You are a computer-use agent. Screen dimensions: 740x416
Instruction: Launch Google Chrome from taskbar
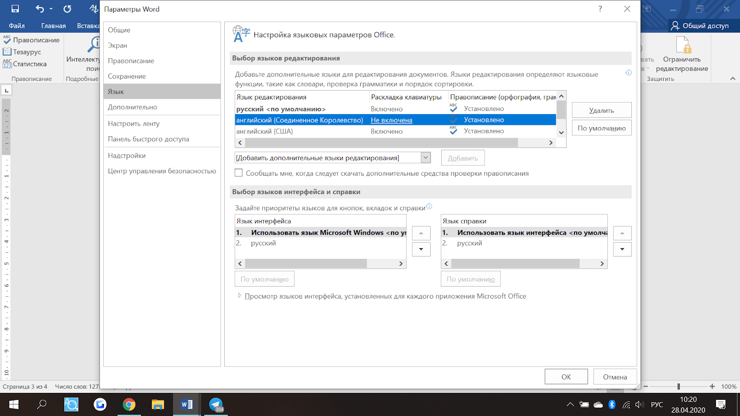click(129, 405)
